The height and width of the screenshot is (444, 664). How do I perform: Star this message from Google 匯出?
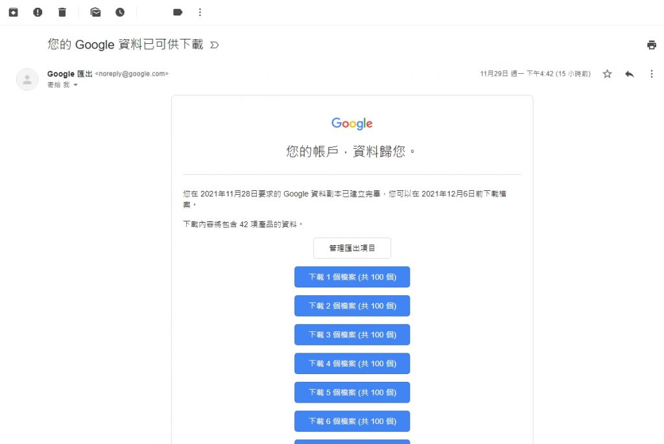607,74
